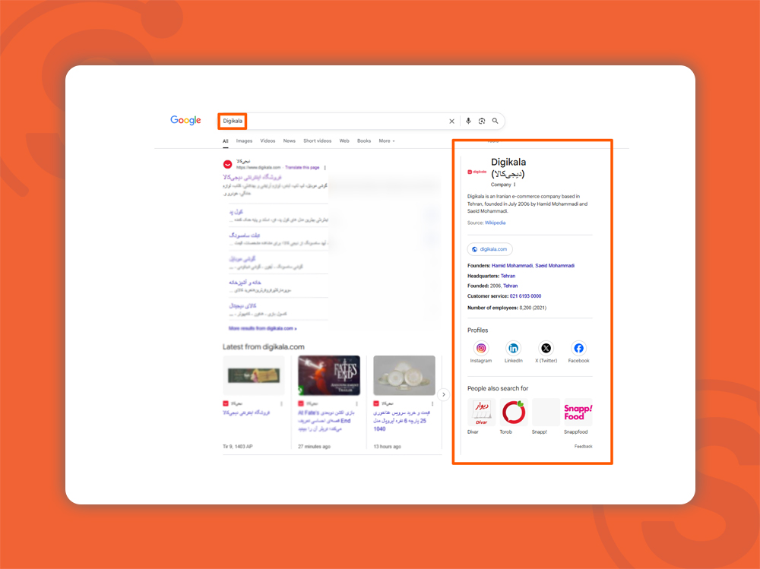This screenshot has width=760, height=569.
Task: Switch to the Web tab
Action: [344, 141]
